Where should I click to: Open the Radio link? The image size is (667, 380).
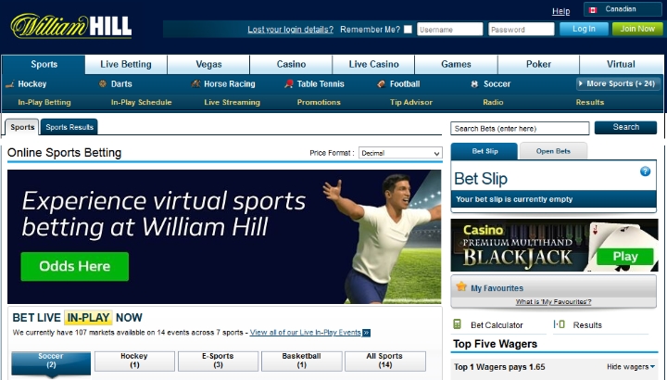click(493, 102)
